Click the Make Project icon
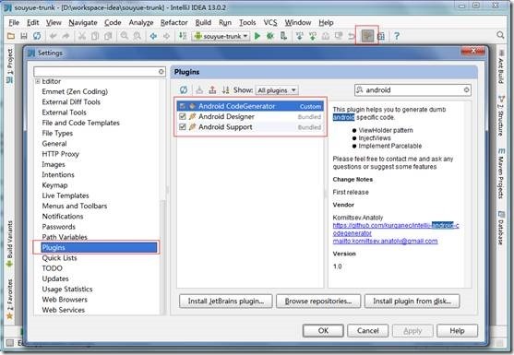Image resolution: width=514 pixels, height=355 pixels. (x=183, y=36)
